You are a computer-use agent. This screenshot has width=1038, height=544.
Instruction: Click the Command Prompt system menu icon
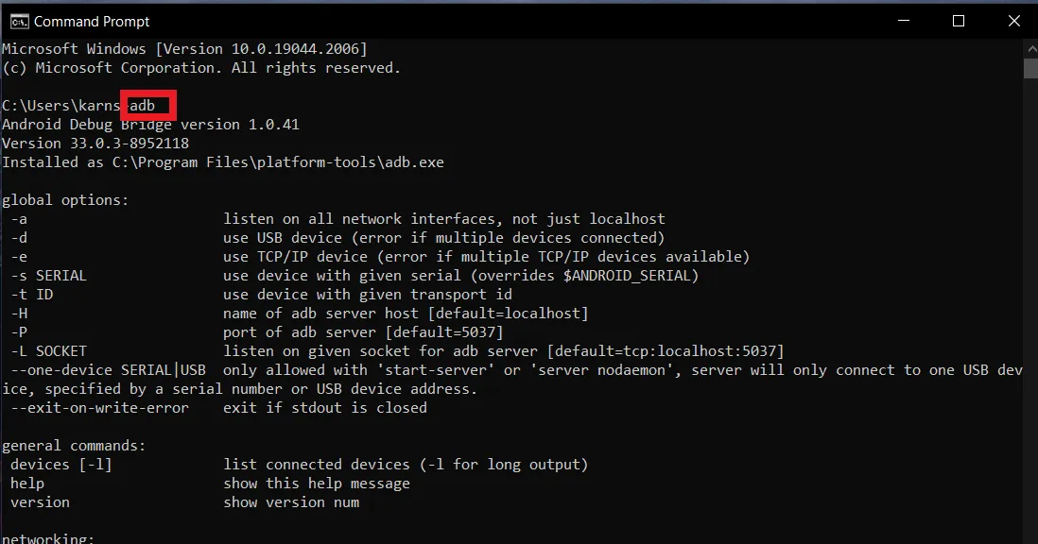pos(19,21)
